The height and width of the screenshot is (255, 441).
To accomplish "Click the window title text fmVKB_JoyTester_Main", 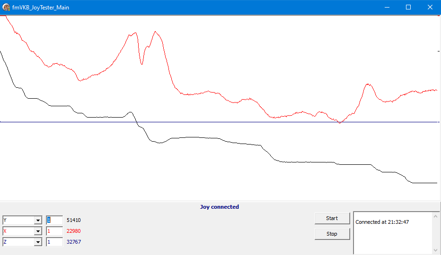I will click(x=41, y=7).
